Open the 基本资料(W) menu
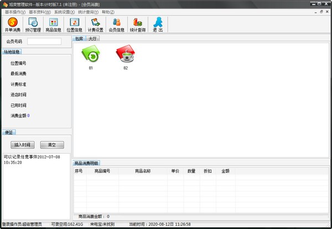The image size is (332, 229). pos(40,12)
